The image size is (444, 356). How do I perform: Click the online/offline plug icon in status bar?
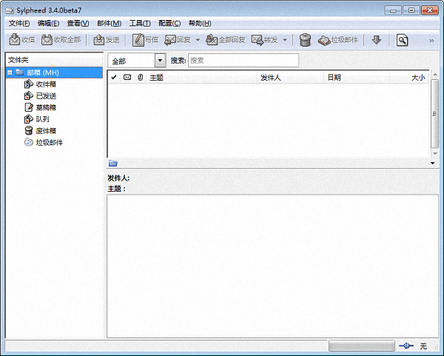click(405, 346)
